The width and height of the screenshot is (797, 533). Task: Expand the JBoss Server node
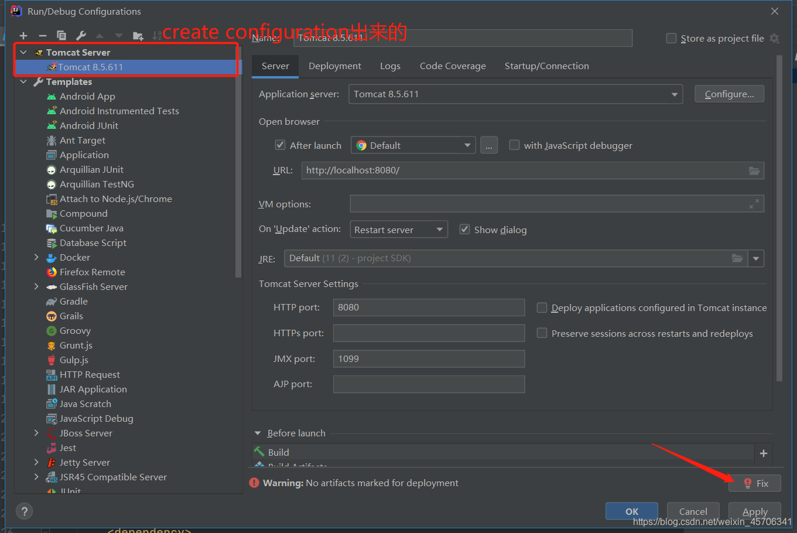[36, 433]
